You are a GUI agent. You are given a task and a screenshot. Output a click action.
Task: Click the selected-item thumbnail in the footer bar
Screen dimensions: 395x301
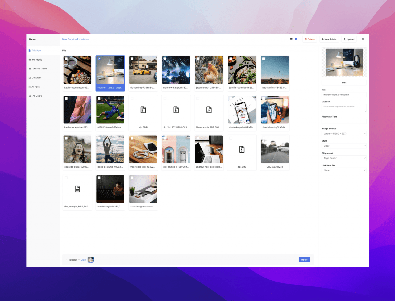pos(91,260)
